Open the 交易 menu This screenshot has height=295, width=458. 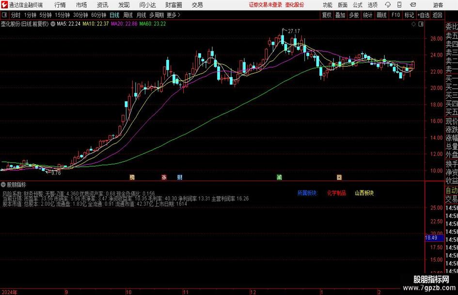click(197, 5)
